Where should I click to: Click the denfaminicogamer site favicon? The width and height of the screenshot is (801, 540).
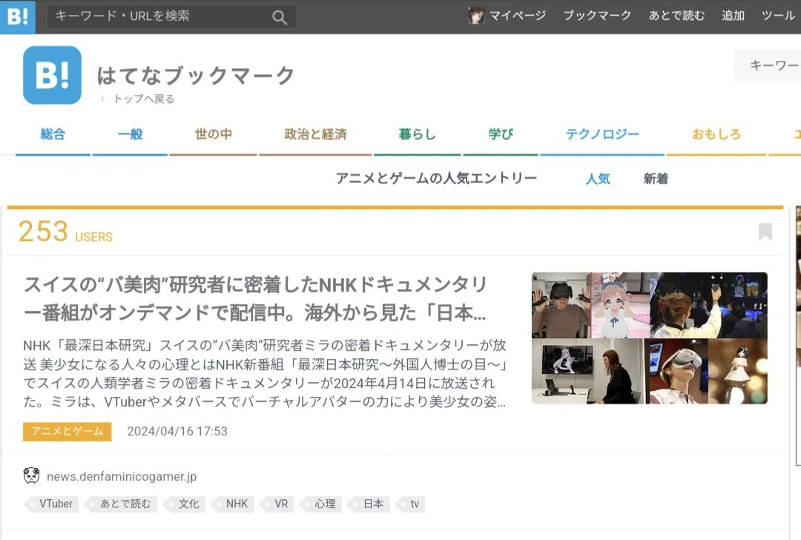32,475
